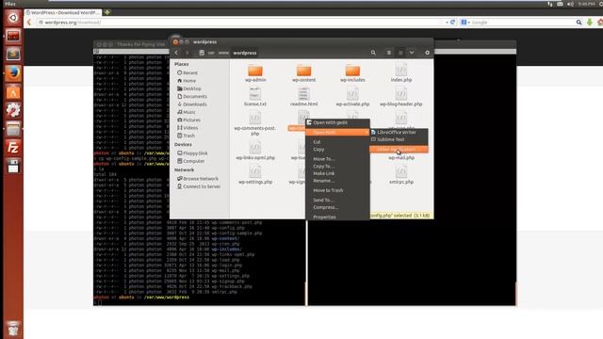Open new tab in Firefox
The height and width of the screenshot is (339, 603).
click(x=106, y=12)
